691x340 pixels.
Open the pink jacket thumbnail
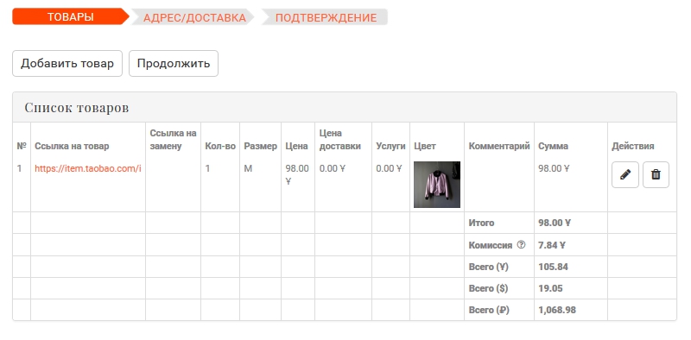point(437,184)
